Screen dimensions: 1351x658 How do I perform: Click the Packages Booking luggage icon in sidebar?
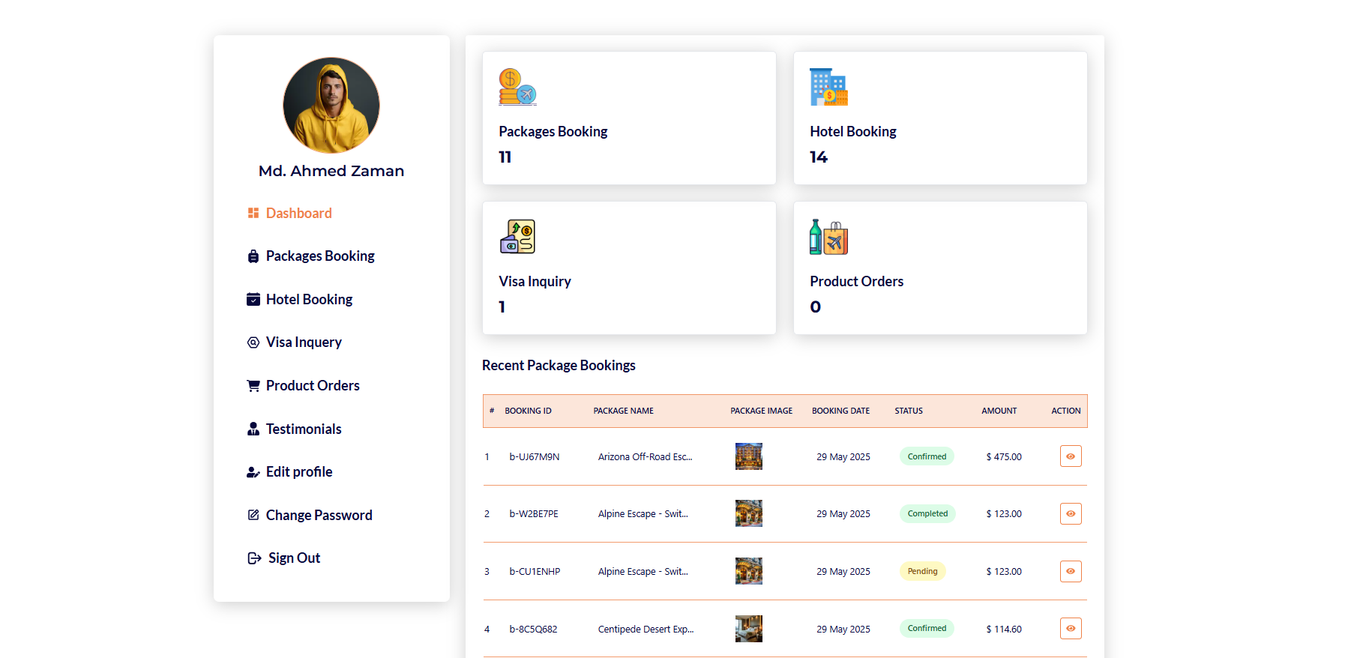253,256
